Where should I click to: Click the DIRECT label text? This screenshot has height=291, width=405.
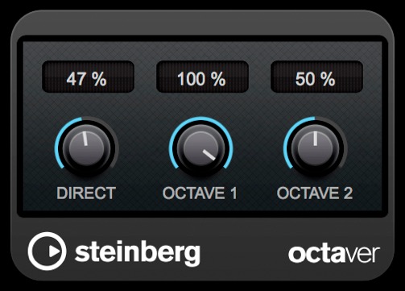point(86,193)
